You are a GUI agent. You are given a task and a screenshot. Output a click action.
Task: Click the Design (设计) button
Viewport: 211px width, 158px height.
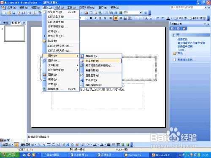(181, 18)
